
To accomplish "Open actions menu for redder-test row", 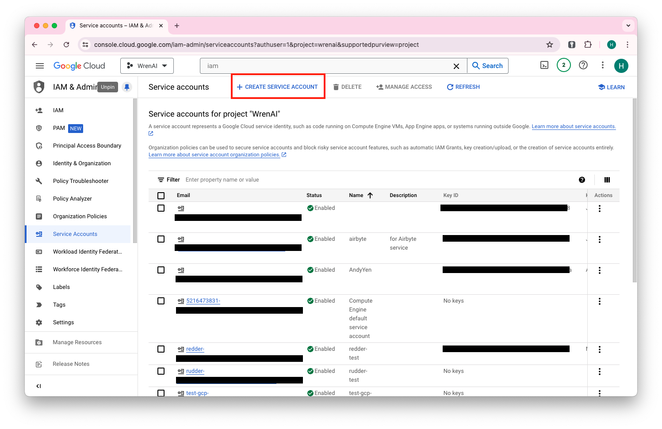I will (x=600, y=349).
